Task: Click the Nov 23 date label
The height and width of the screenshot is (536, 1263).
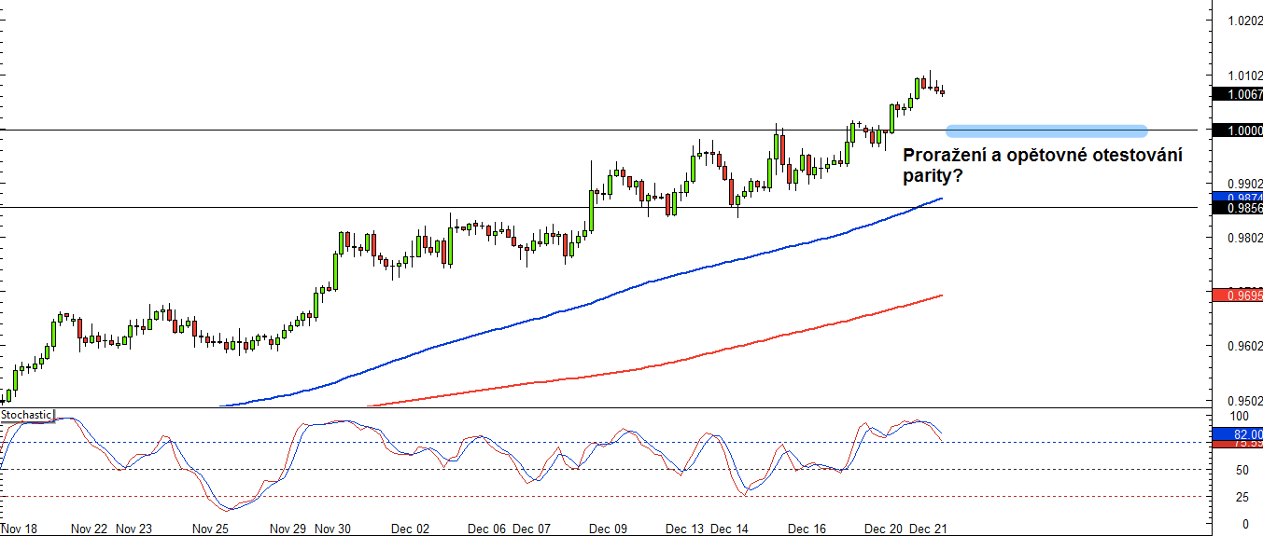Action: click(134, 529)
